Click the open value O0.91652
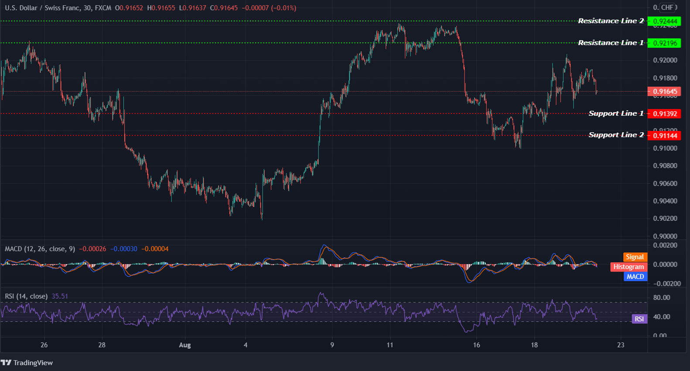 [x=129, y=8]
